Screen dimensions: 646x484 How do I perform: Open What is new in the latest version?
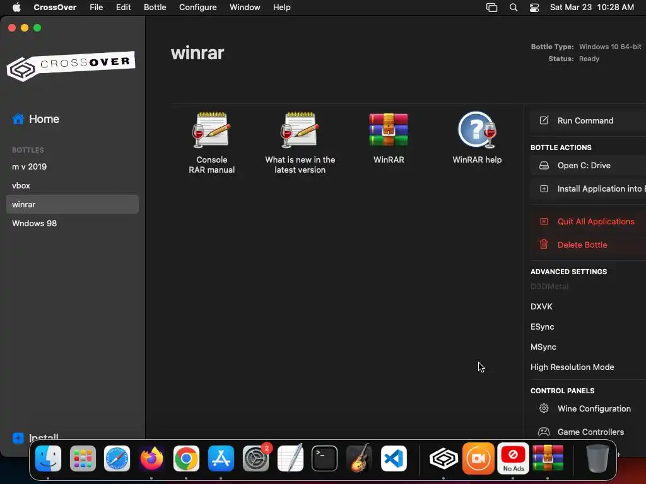click(300, 130)
